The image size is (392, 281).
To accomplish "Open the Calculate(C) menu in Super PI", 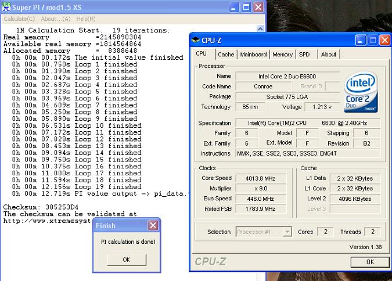I will pos(19,19).
